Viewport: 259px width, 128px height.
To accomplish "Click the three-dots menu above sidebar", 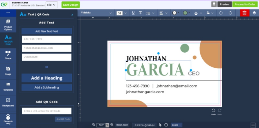I will [x=8, y=13].
